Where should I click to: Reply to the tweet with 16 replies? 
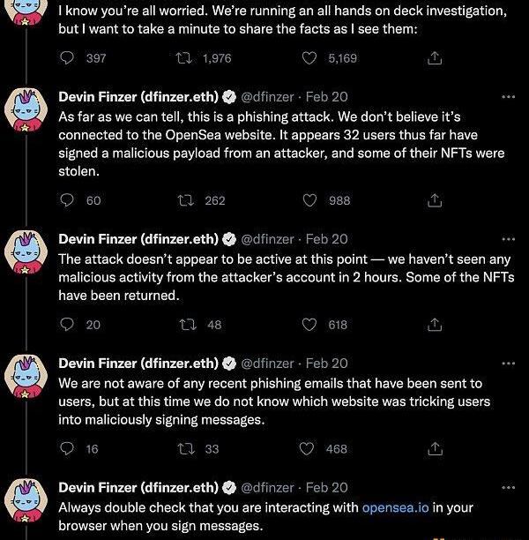[68, 449]
